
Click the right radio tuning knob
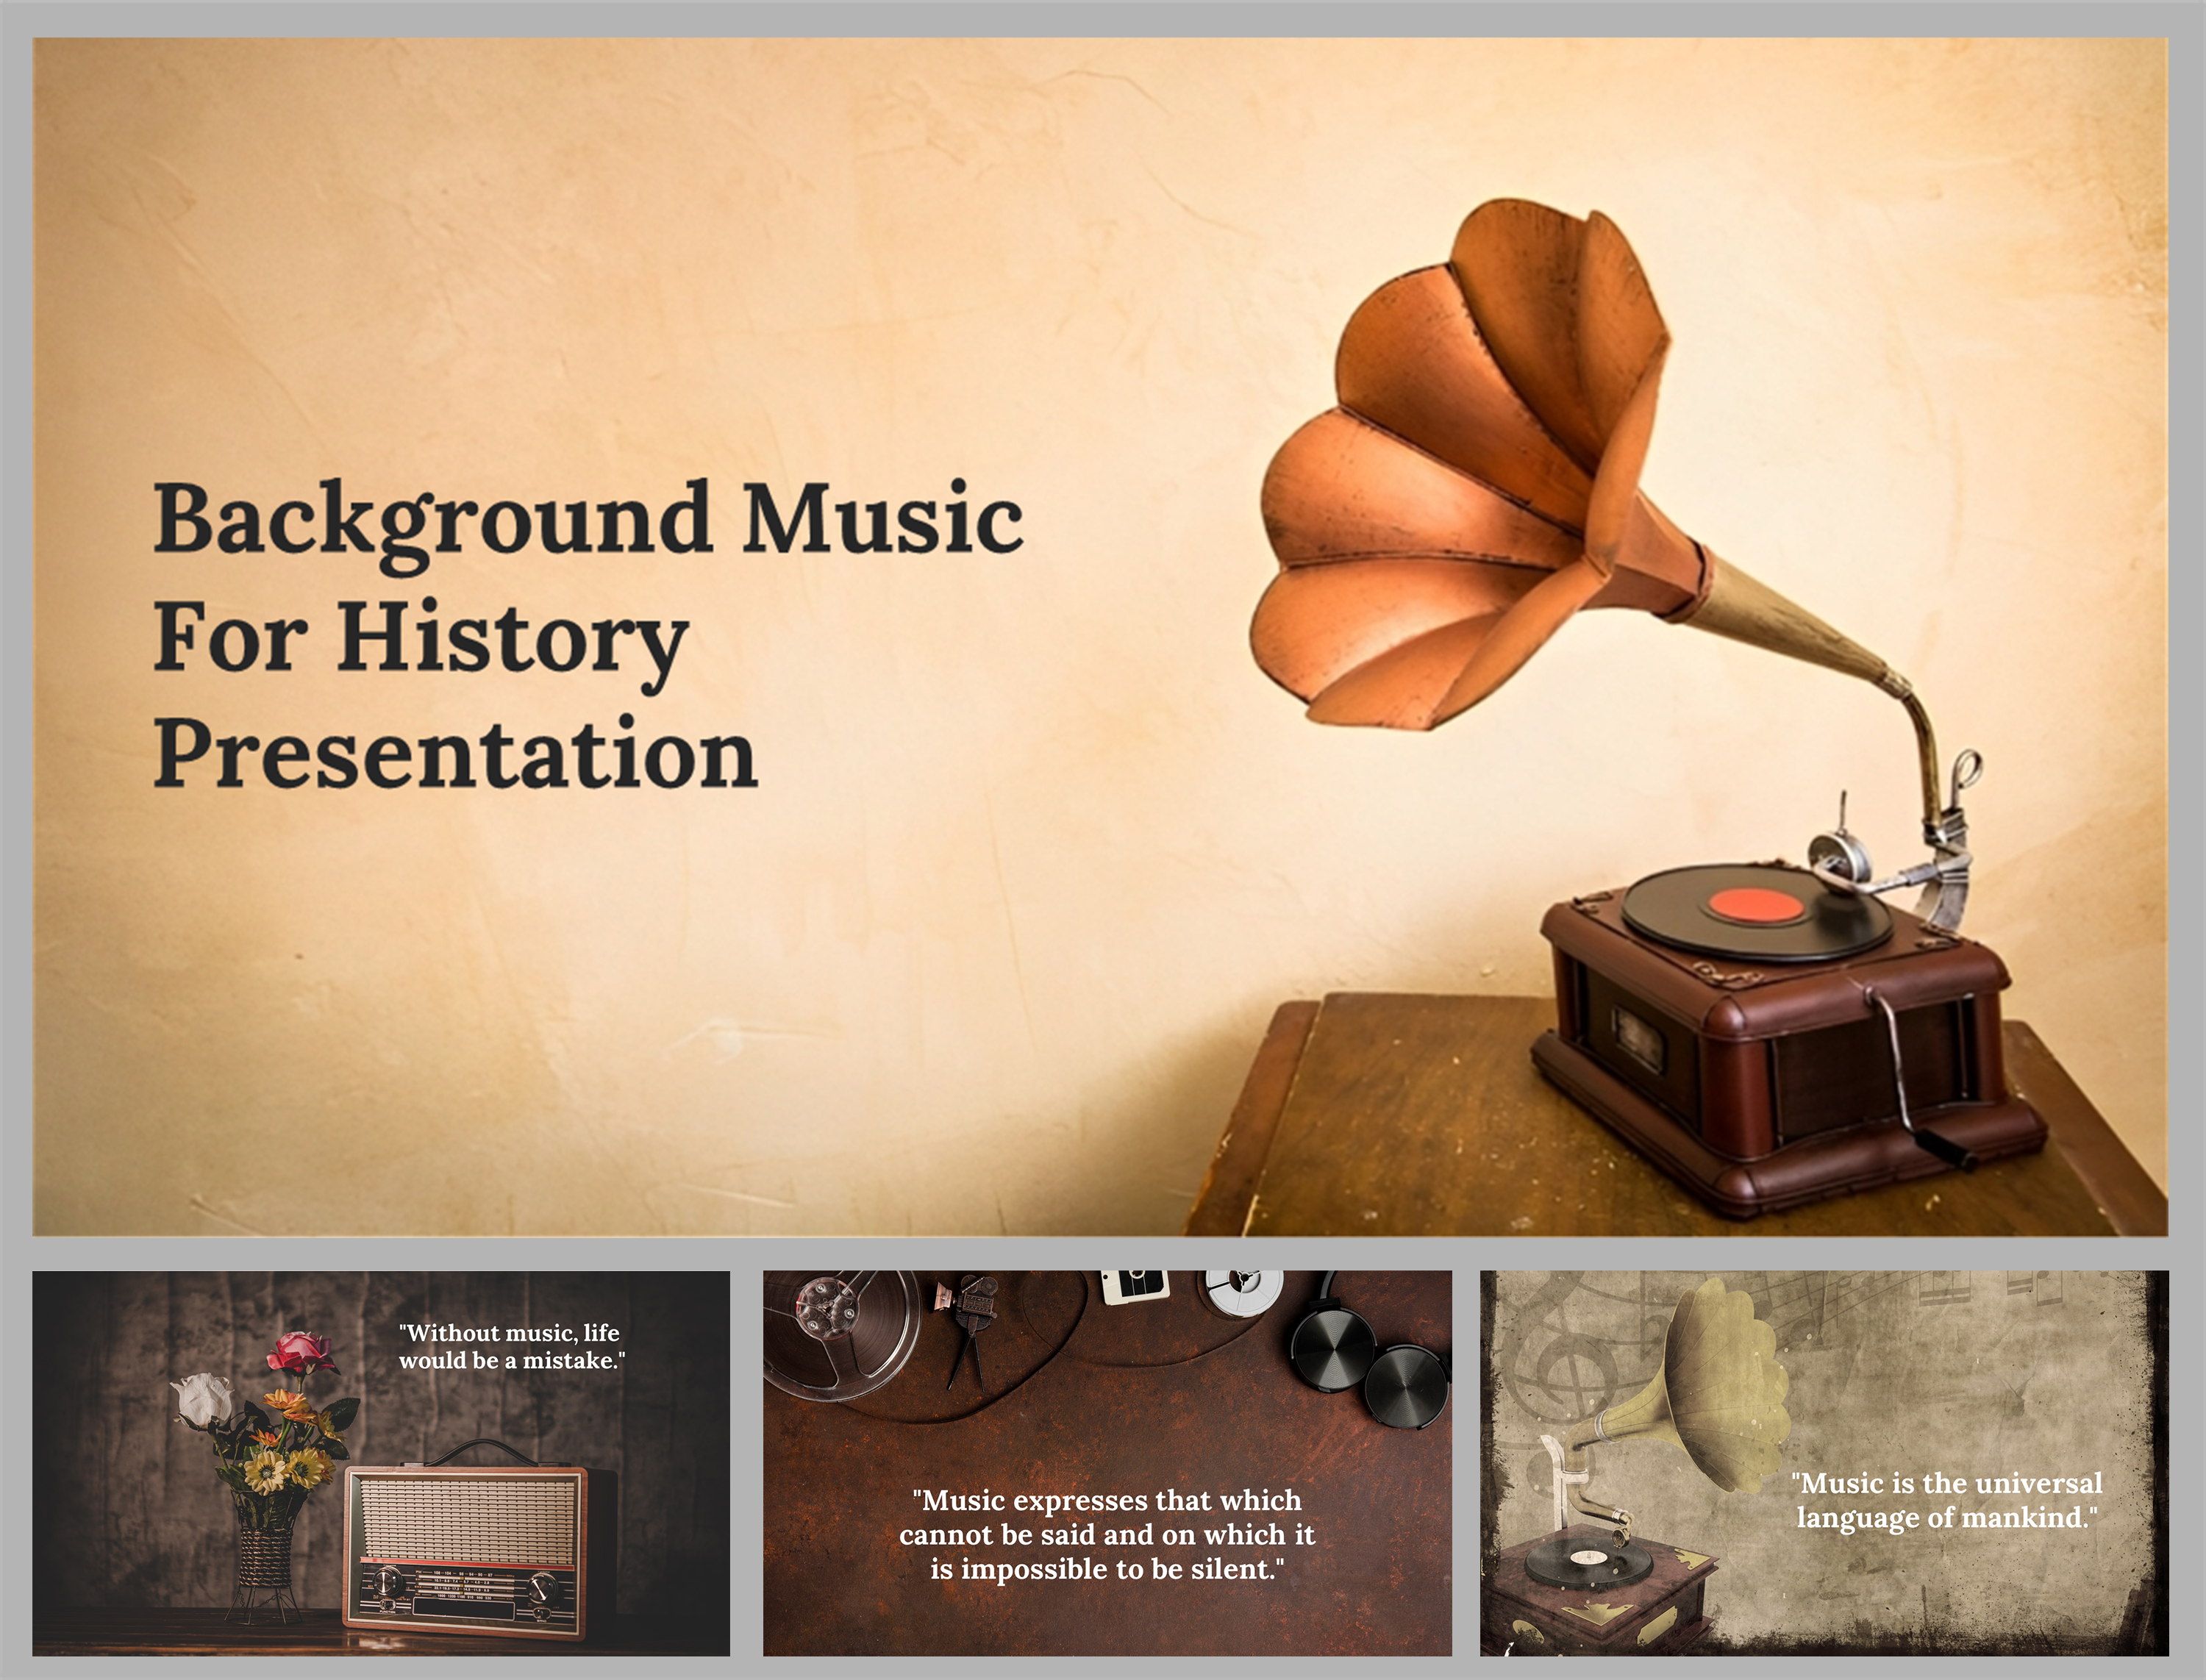click(542, 1587)
